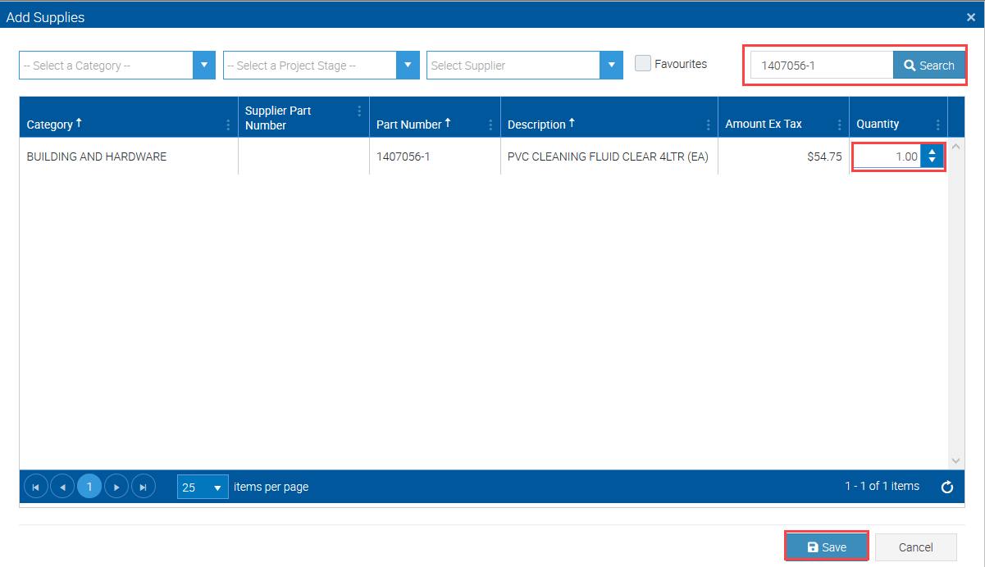Go to the next page of results

[116, 487]
